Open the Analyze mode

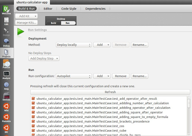click(6, 75)
